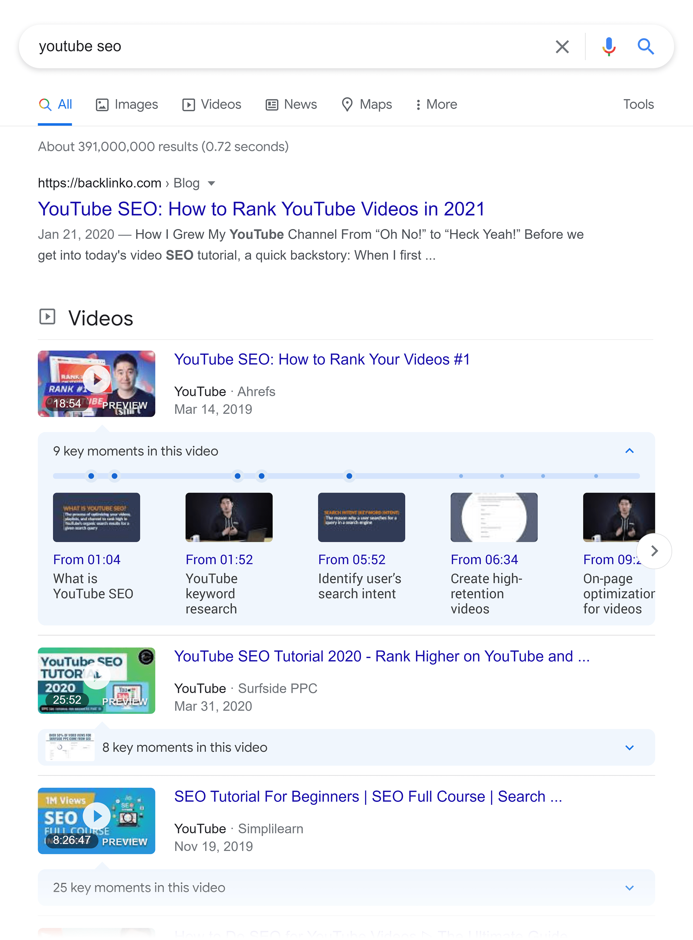Image resolution: width=693 pixels, height=940 pixels.
Task: Open 'YouTube SEO: How to Rank Your Videos #1'
Action: [322, 359]
